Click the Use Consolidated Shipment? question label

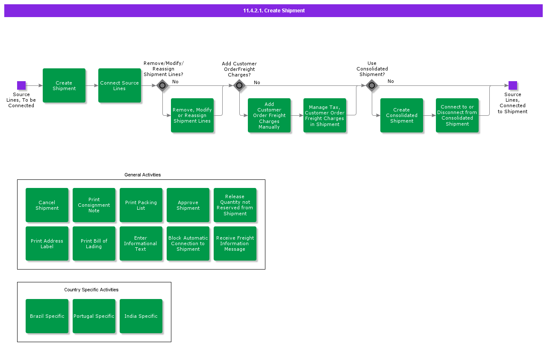click(372, 69)
